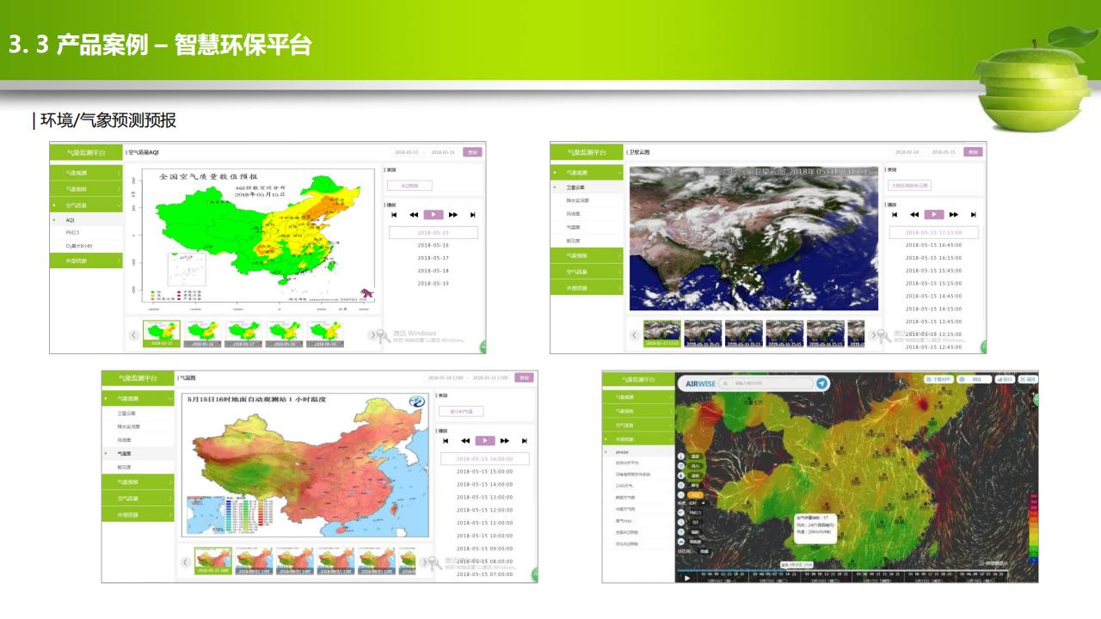Expand 气象预报 in the AQI panel sidebar
The width and height of the screenshot is (1101, 619).
(86, 189)
